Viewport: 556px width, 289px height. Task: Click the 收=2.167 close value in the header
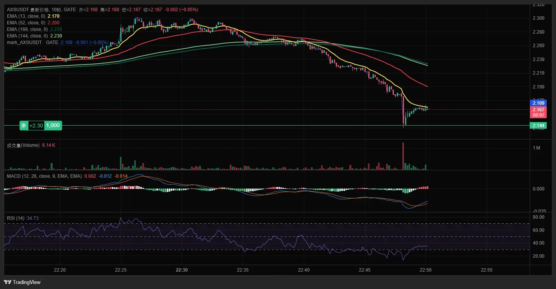[153, 10]
